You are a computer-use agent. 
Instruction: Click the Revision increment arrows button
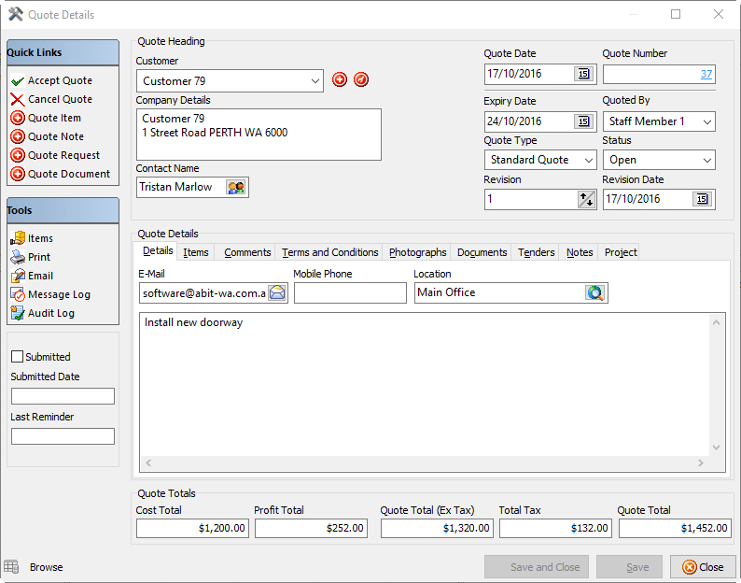coord(586,199)
